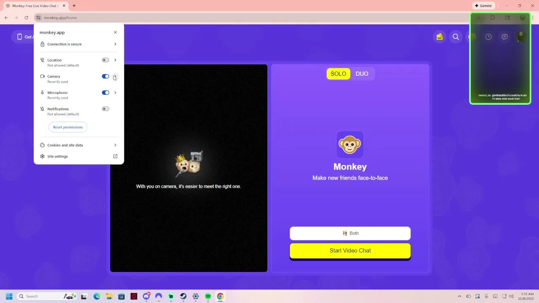539x303 pixels.
Task: Click the Microphone icon in permissions
Action: click(x=42, y=93)
